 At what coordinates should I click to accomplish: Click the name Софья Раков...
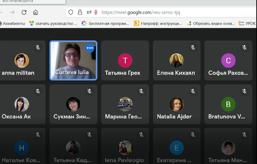pyautogui.click(x=228, y=73)
